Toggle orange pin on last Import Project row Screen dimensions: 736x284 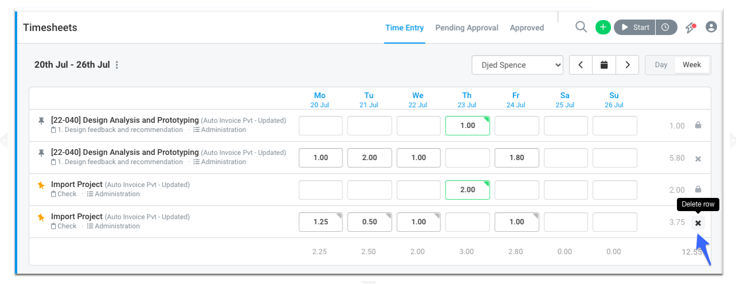click(x=41, y=217)
